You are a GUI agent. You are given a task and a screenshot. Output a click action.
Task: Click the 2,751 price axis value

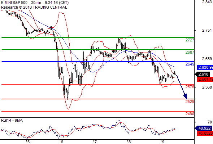point(207,30)
